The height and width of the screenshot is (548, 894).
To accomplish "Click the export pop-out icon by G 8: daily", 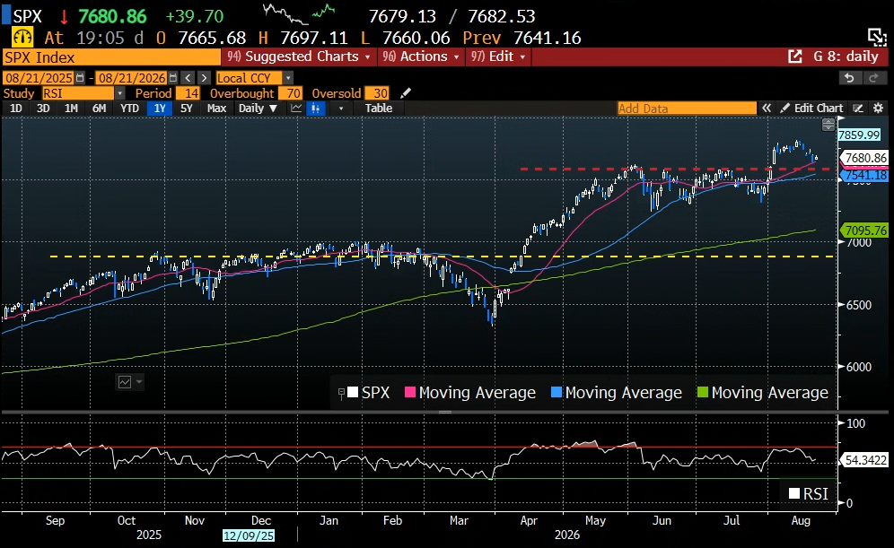I will (794, 57).
